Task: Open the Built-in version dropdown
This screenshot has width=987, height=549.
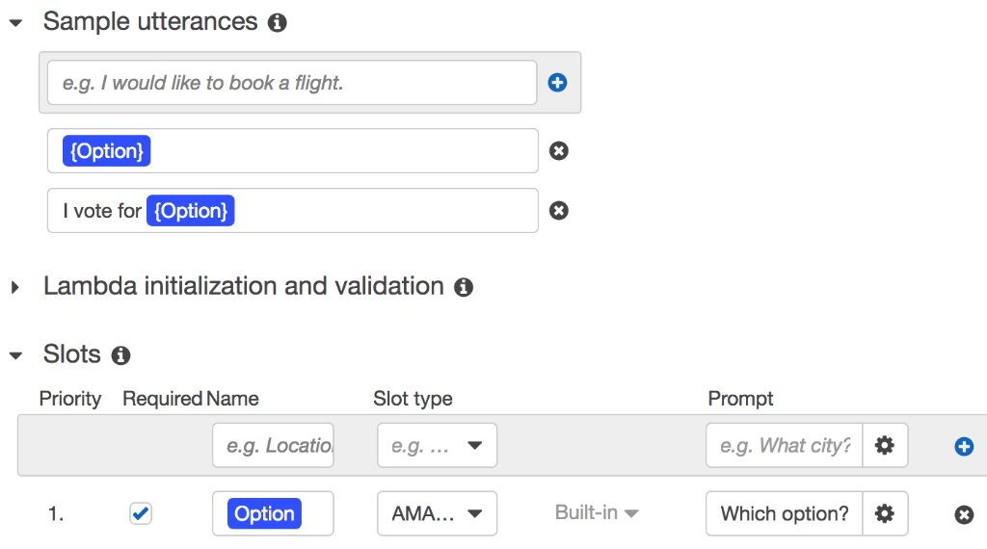Action: pos(597,513)
